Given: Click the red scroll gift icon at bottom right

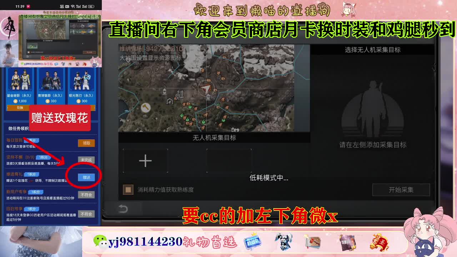Looking at the screenshot, I should (x=380, y=242).
